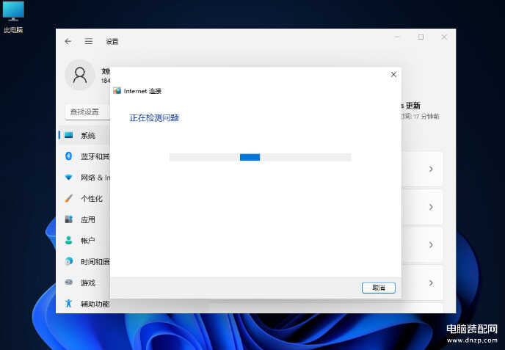Maximize the Settings window
The image size is (505, 350).
tap(421, 37)
